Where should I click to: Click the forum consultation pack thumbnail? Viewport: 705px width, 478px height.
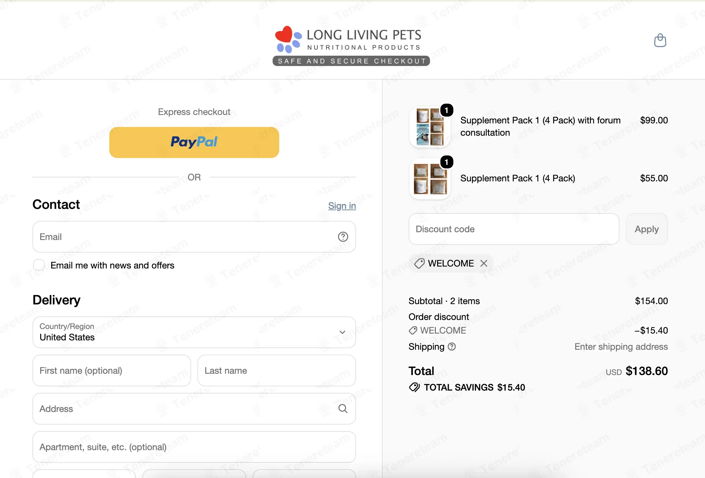[x=430, y=127]
